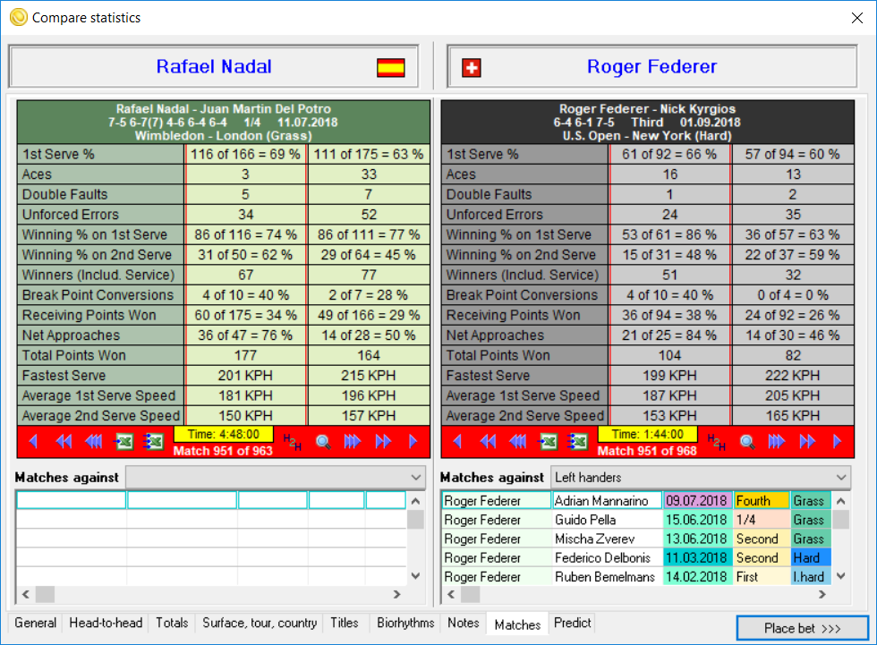This screenshot has height=645, width=877.
Task: Click the 09.07.2018 date cell
Action: [697, 501]
